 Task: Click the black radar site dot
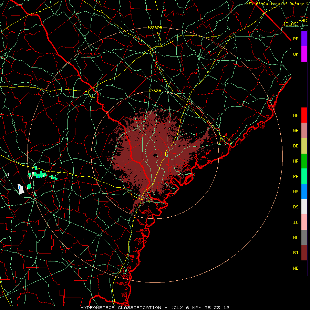click(155, 155)
